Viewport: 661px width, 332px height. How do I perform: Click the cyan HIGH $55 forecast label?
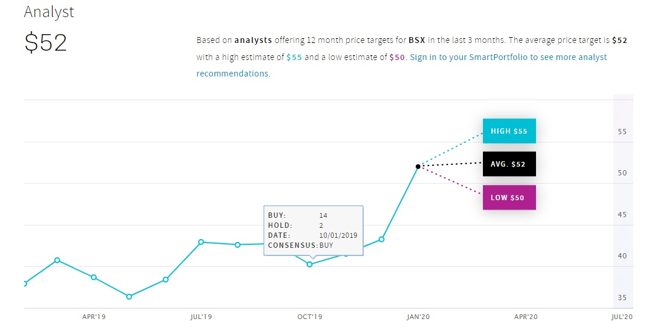coord(509,131)
